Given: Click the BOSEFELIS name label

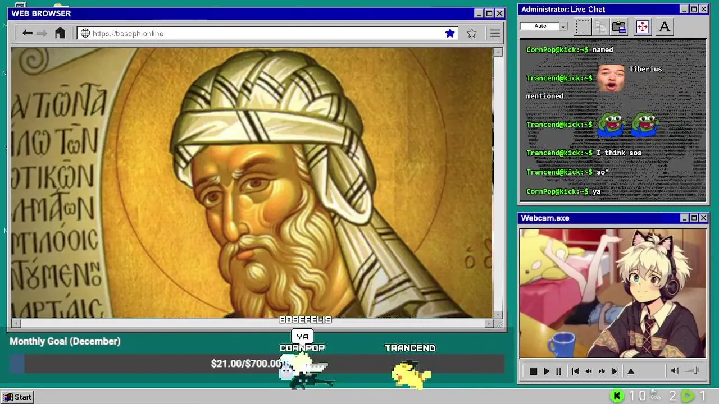Looking at the screenshot, I should click(305, 320).
